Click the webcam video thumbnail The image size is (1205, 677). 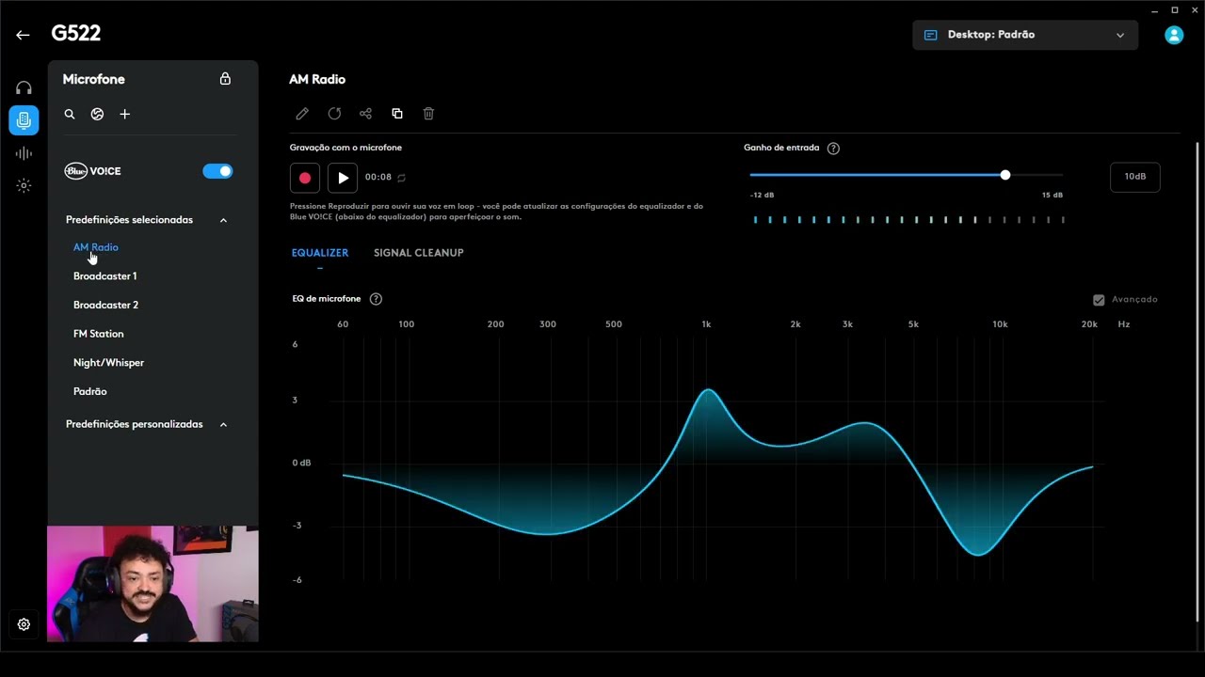(x=153, y=584)
